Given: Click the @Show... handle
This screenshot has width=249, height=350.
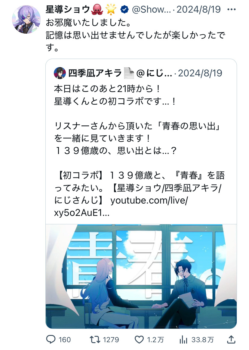Looking at the screenshot, I should coord(151,9).
